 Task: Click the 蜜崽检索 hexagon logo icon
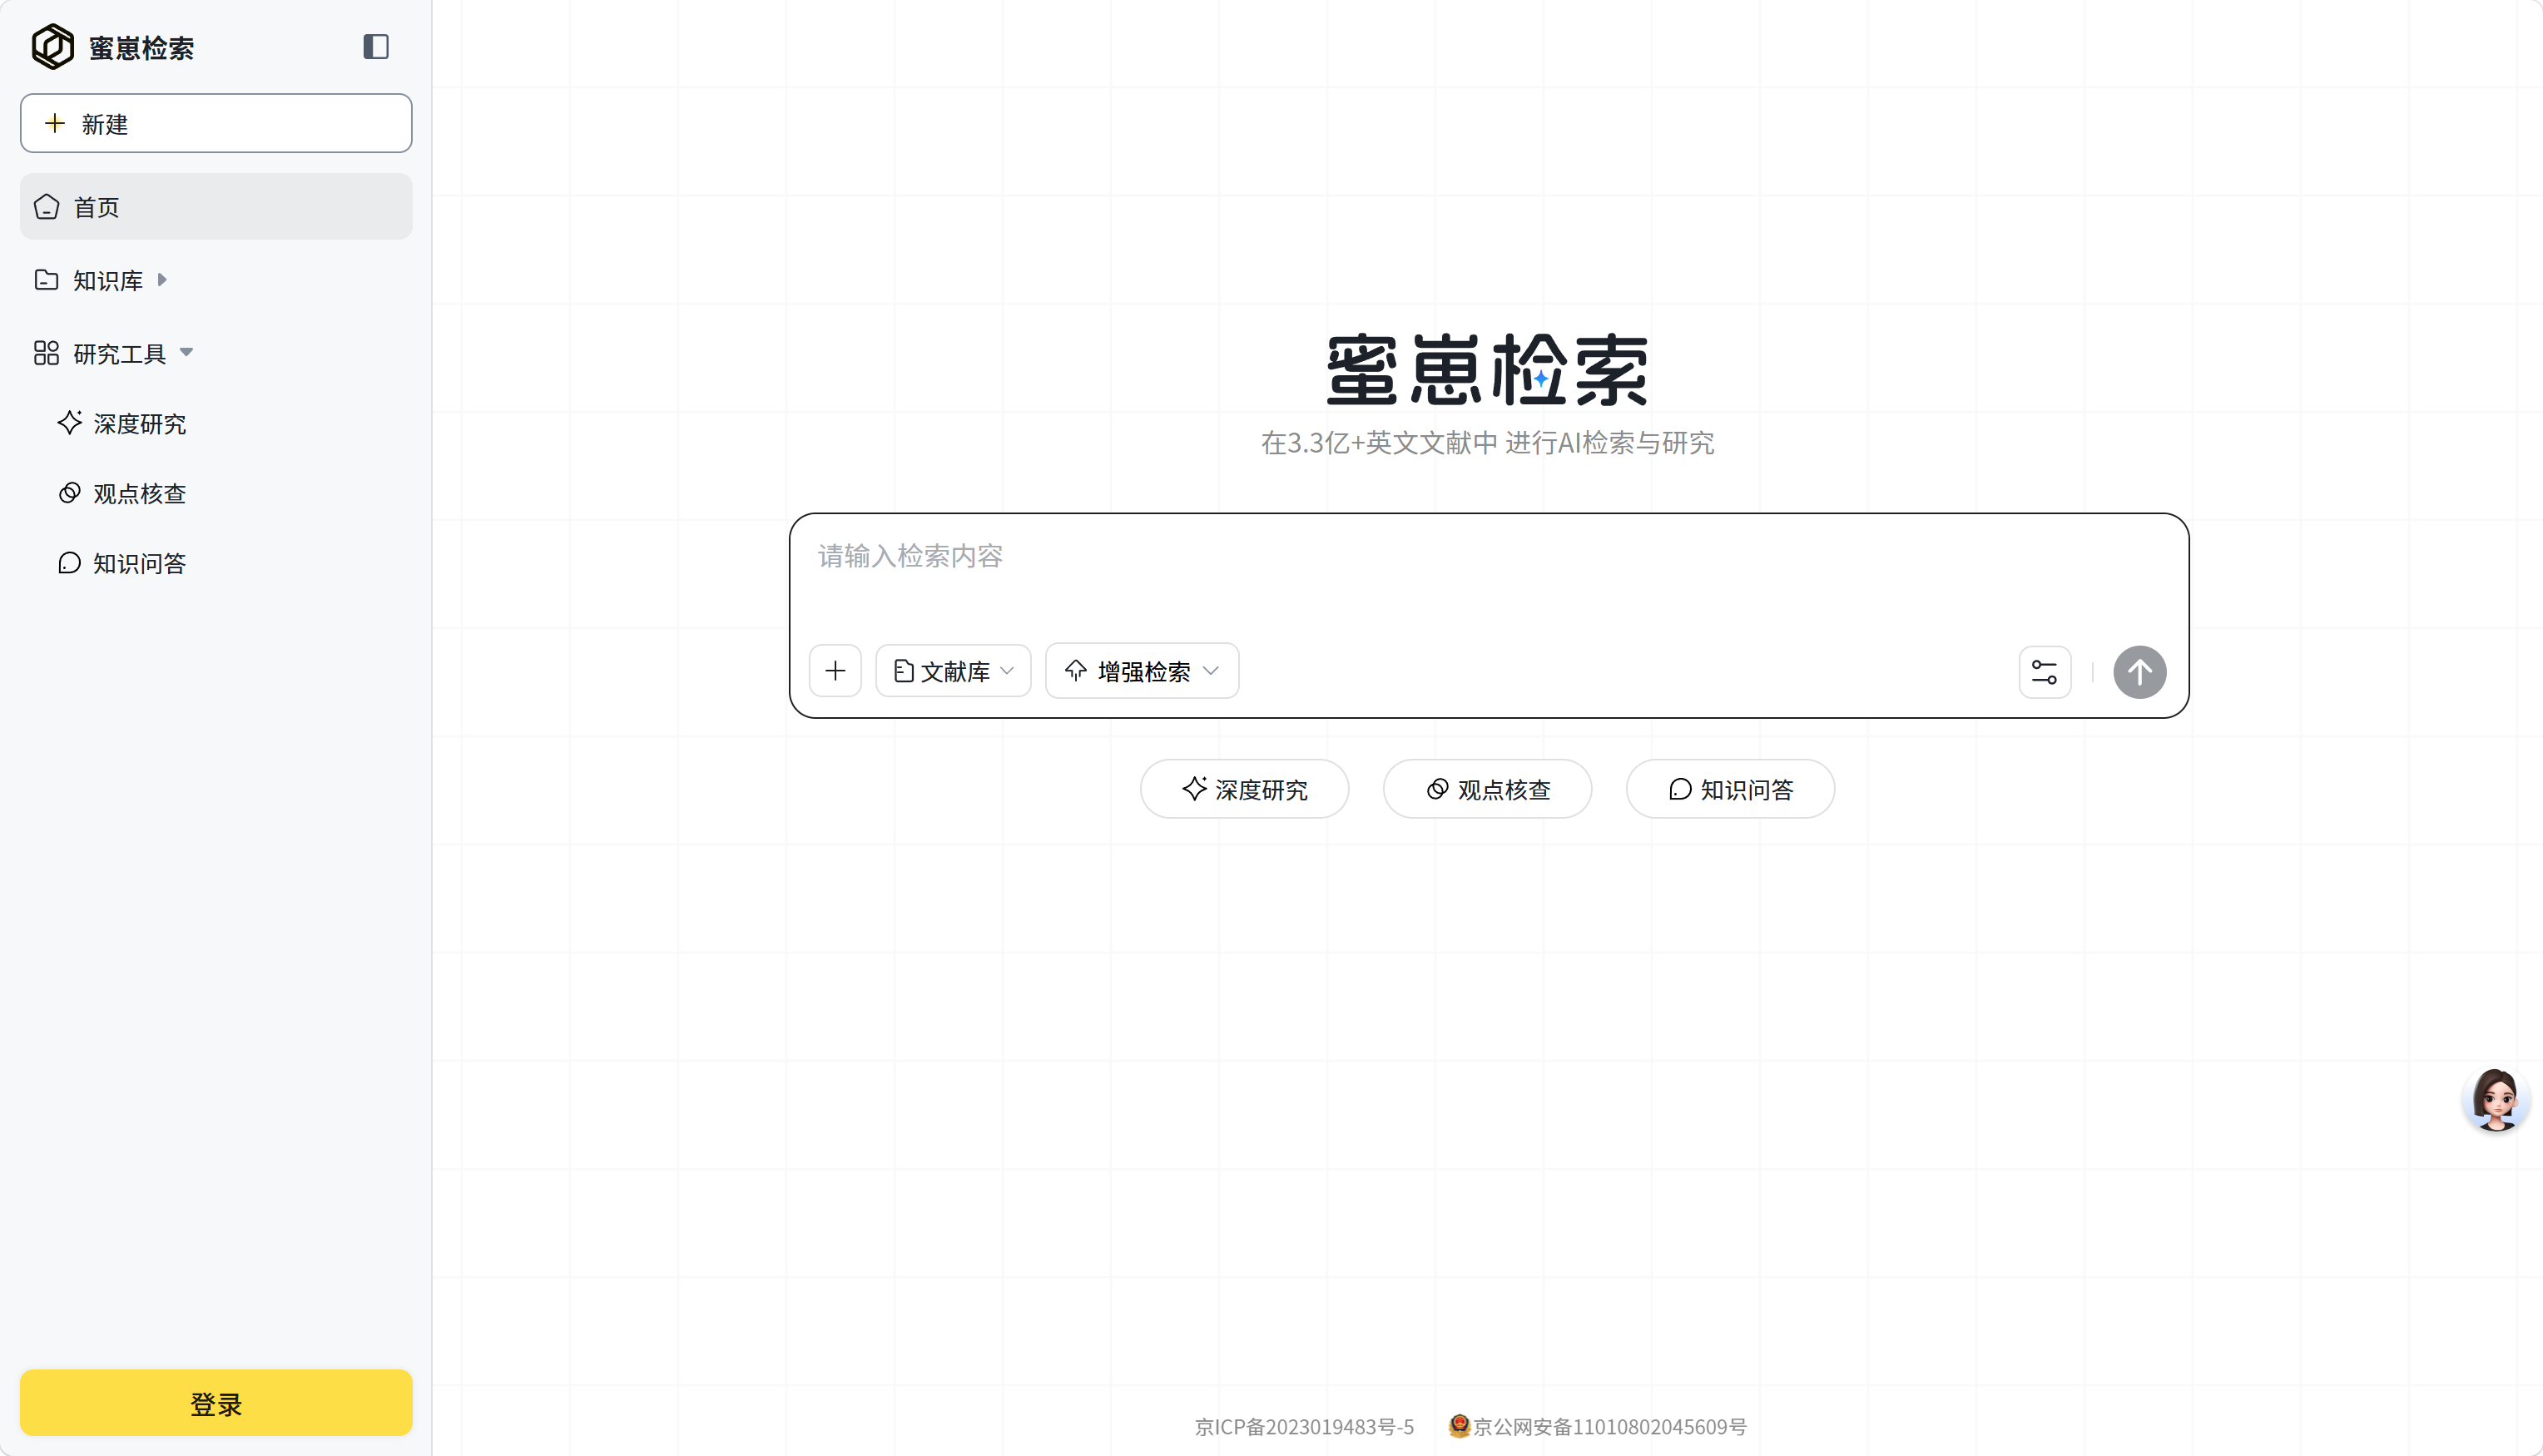(x=53, y=46)
